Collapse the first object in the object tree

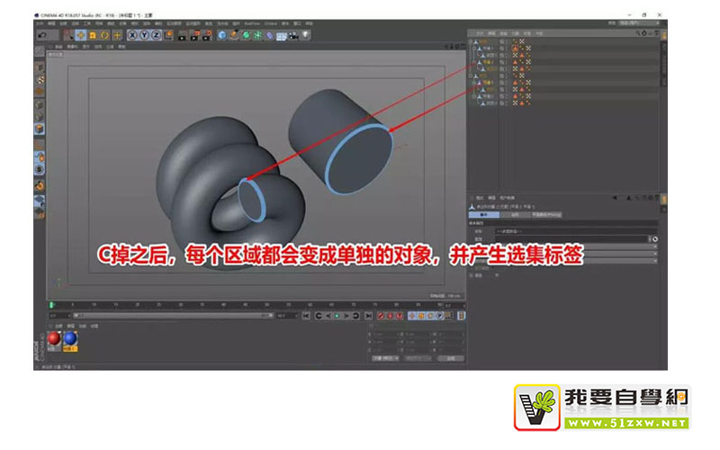coord(472,41)
